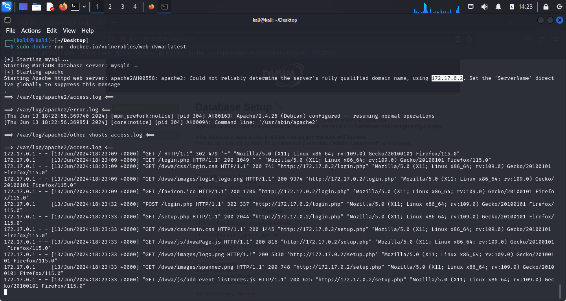
Task: Open the View menu
Action: click(x=69, y=31)
